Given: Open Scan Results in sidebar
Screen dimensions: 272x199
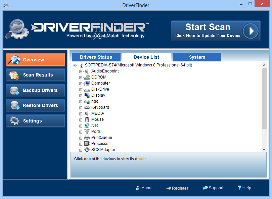Looking at the screenshot, I should point(36,75).
